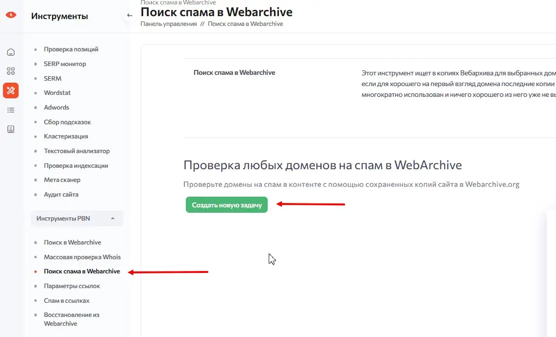Open the Проверка позиций tool
The height and width of the screenshot is (337, 556).
[71, 49]
